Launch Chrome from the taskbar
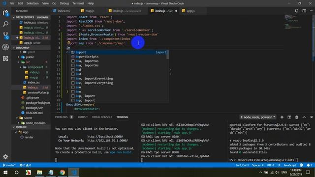This screenshot has width=315, height=177. pyautogui.click(x=63, y=173)
